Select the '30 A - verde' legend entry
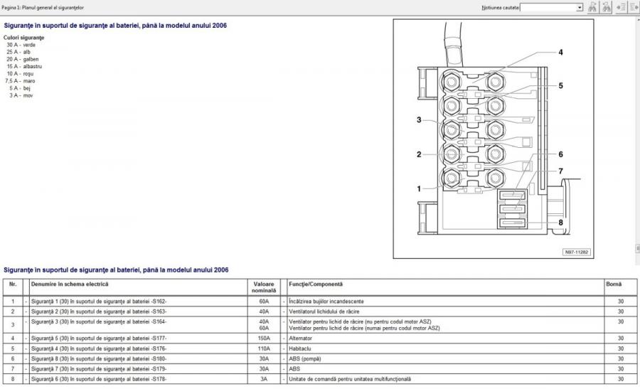The image size is (640, 389). 21,45
